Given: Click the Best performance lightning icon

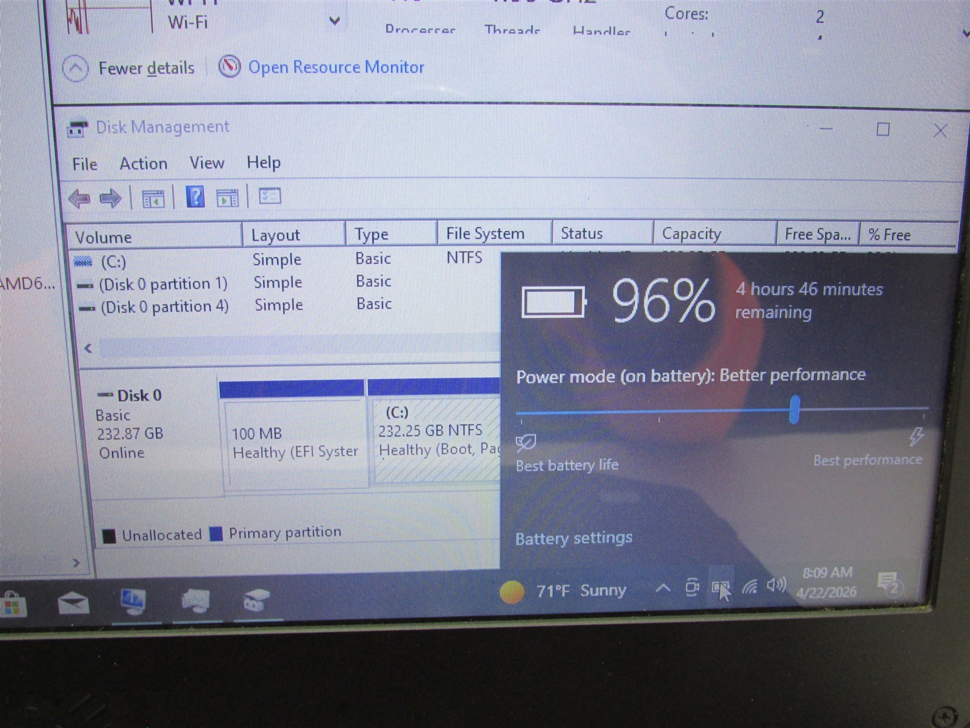Looking at the screenshot, I should click(x=915, y=436).
